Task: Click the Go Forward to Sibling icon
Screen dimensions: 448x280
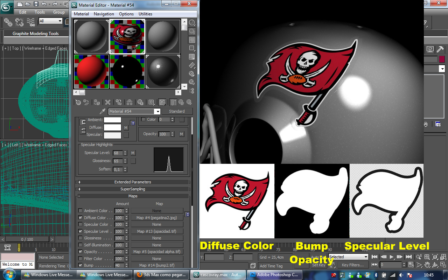Action: (x=189, y=102)
